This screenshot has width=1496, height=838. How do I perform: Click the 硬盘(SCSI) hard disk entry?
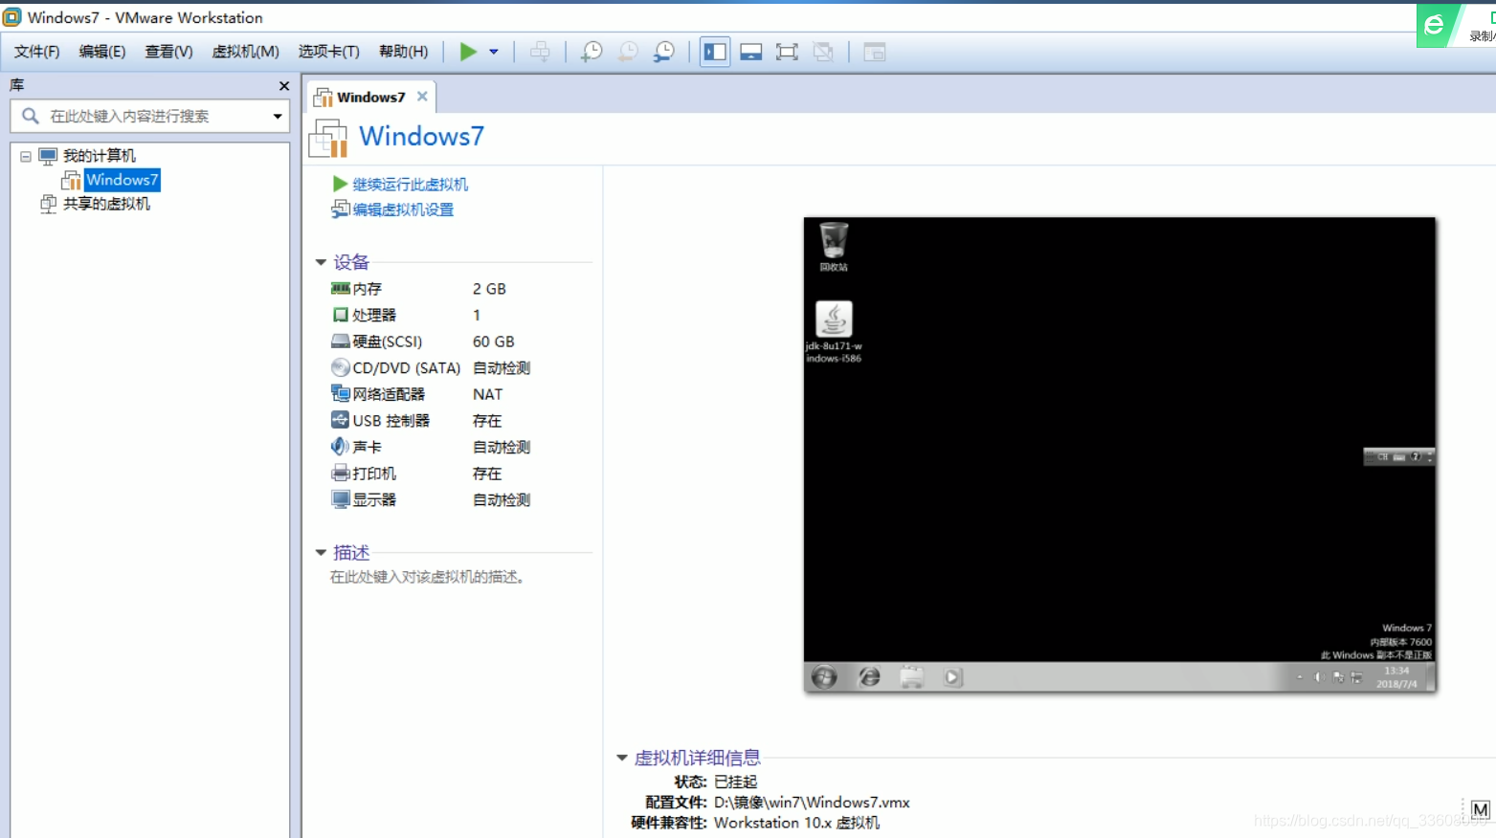click(x=387, y=342)
